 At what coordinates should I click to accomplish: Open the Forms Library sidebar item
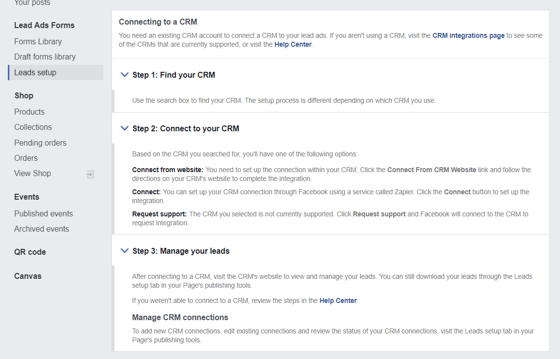pyautogui.click(x=38, y=41)
